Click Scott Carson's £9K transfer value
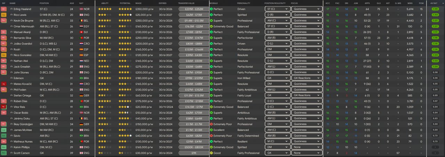The height and width of the screenshot is (157, 445). pyautogui.click(x=194, y=153)
